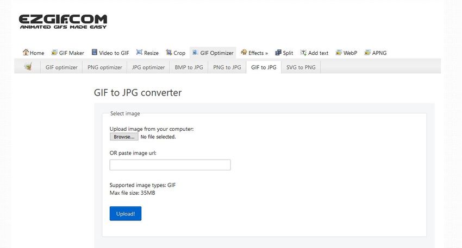Click the WebP icon in navigation
Image resolution: width=462 pixels, height=248 pixels.
[339, 53]
